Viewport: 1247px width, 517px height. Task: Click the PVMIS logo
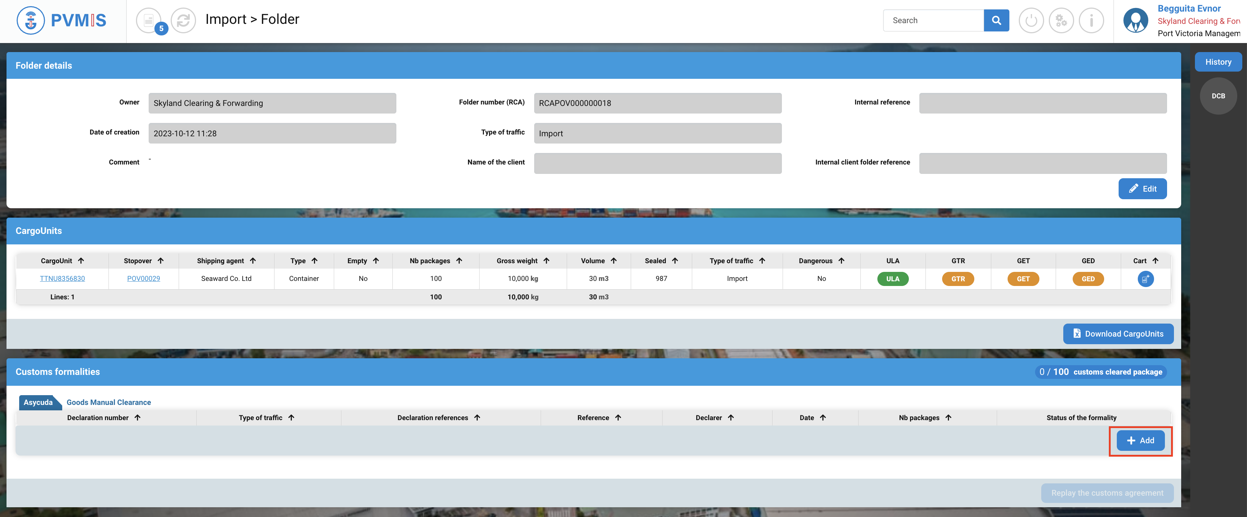(61, 20)
